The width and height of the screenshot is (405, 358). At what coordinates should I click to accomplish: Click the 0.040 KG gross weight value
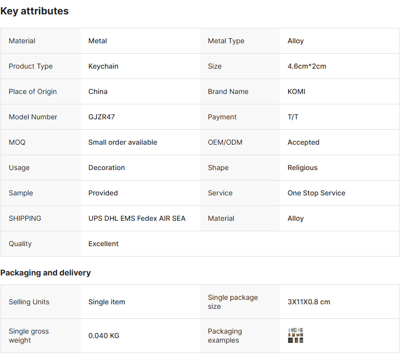click(x=104, y=336)
